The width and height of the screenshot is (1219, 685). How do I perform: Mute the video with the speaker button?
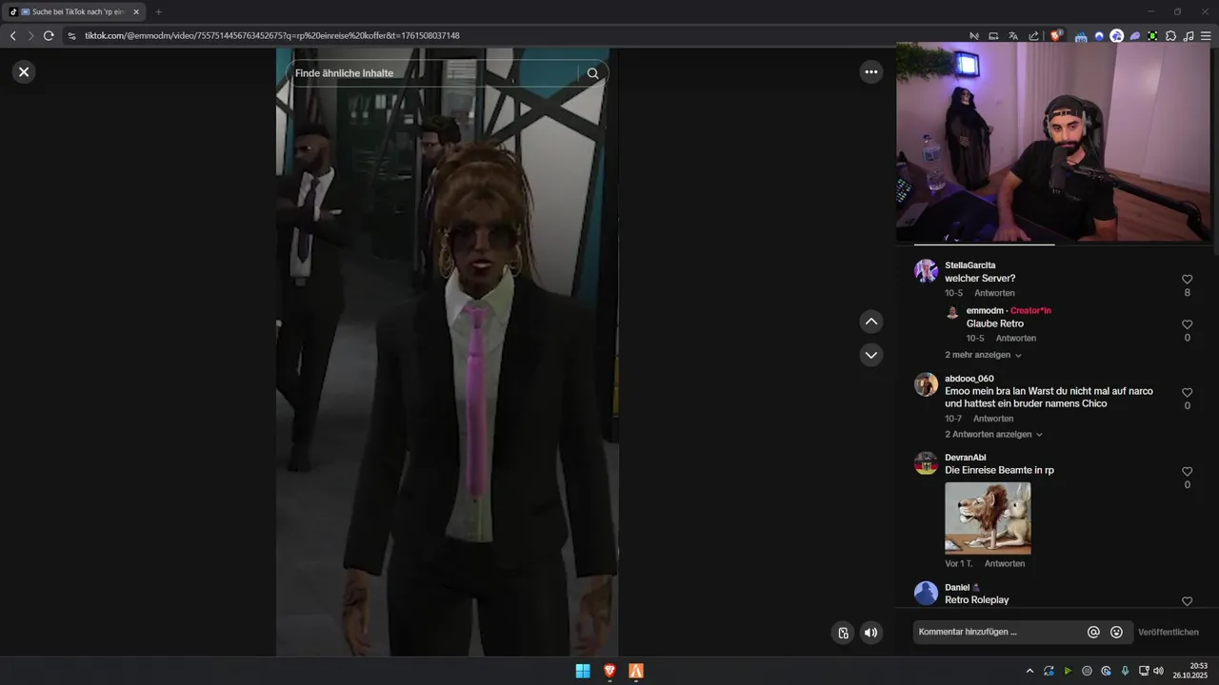[870, 633]
